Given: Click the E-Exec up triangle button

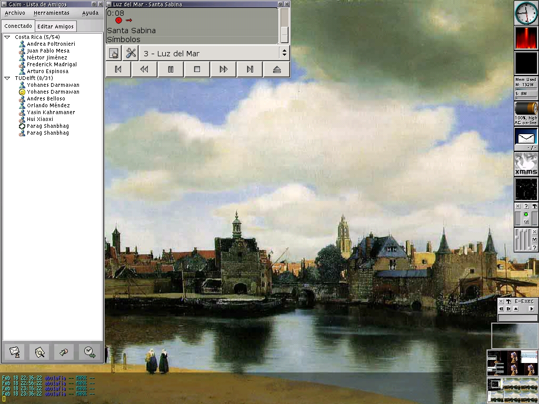Looking at the screenshot, I should point(516,309).
